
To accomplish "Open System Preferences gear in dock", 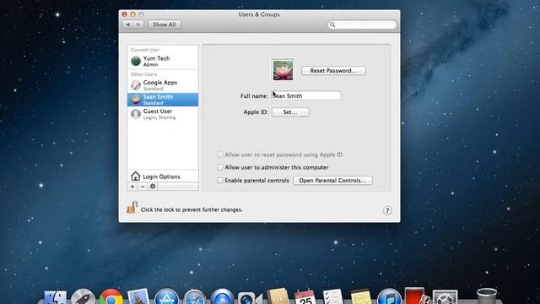I will (445, 297).
